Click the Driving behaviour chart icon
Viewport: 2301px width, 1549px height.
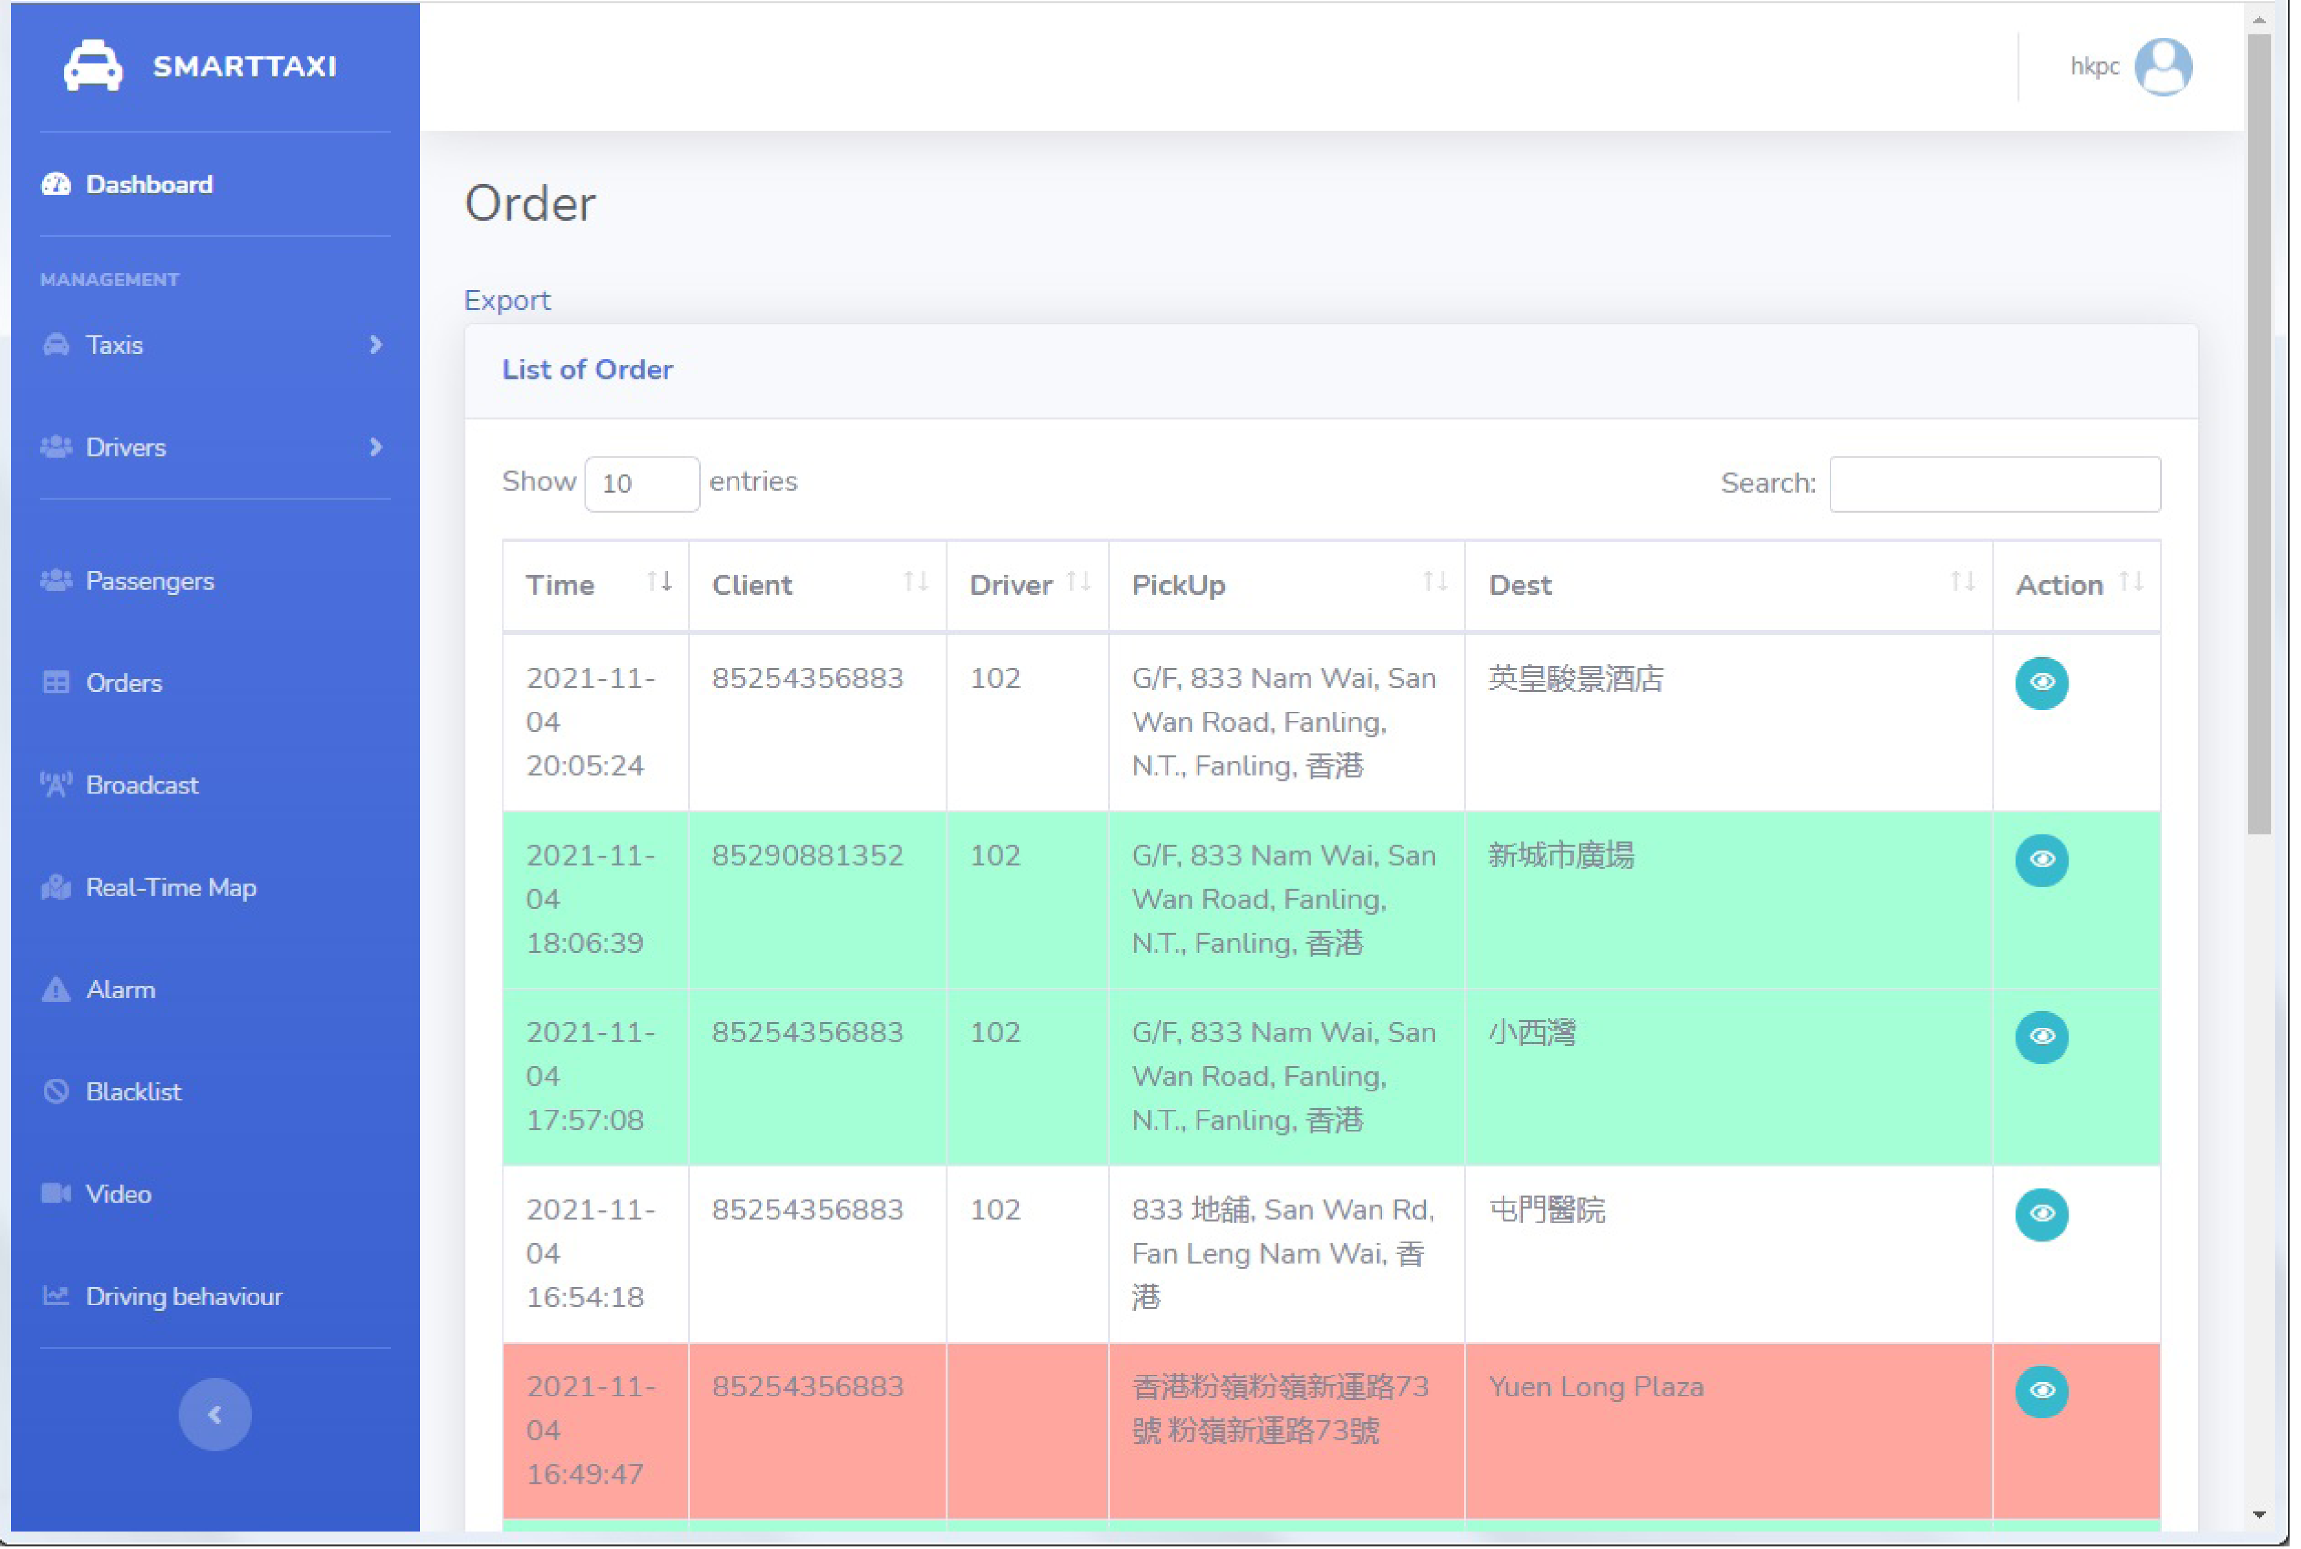point(56,1295)
